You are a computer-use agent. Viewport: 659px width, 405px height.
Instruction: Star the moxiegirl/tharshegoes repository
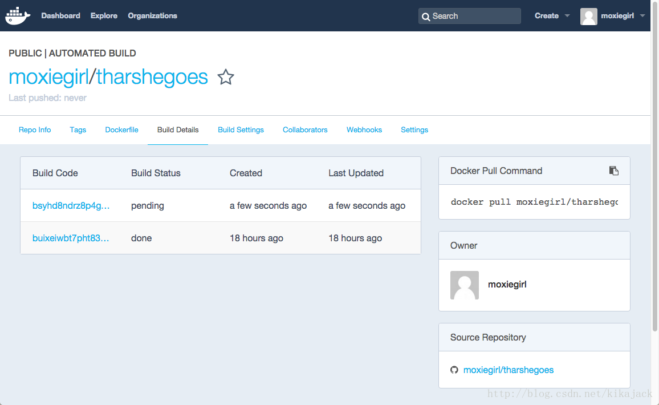click(x=226, y=77)
